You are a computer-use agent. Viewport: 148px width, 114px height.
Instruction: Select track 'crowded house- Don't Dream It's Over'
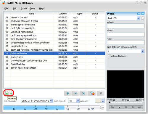[54, 61]
